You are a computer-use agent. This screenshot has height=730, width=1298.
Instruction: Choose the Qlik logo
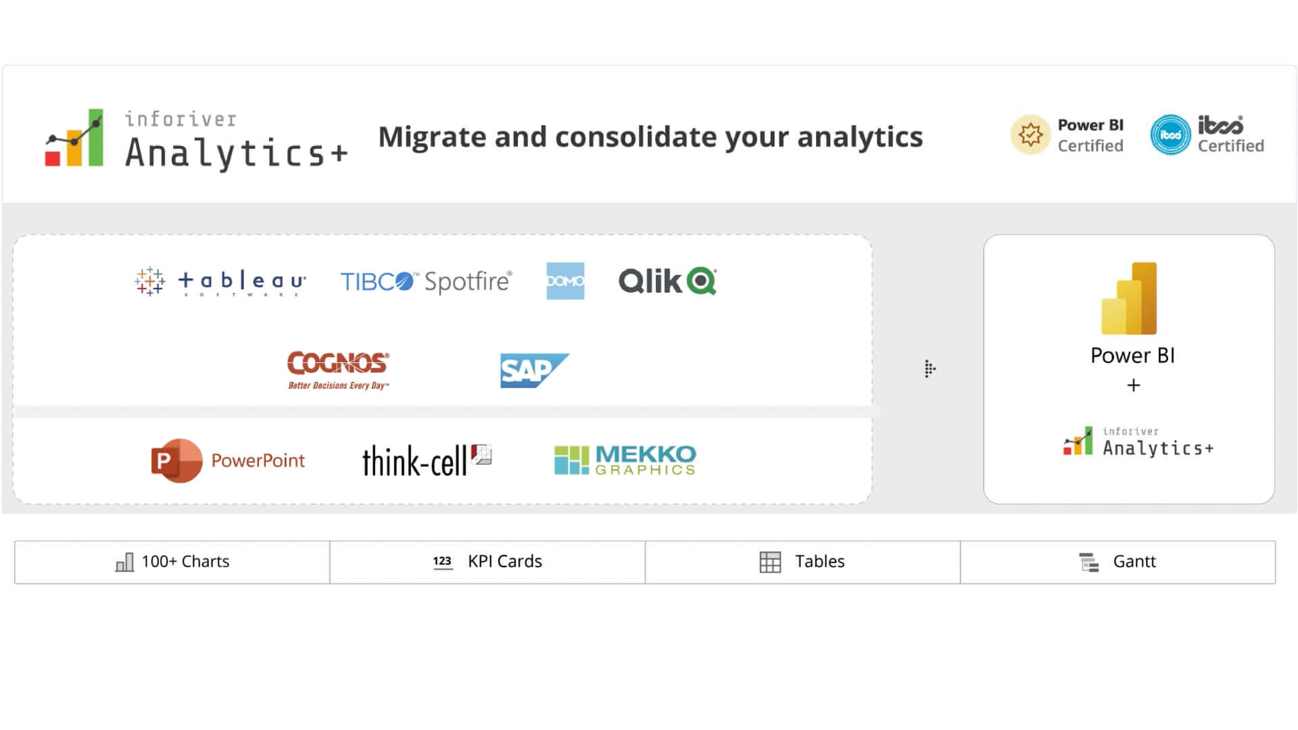(667, 281)
